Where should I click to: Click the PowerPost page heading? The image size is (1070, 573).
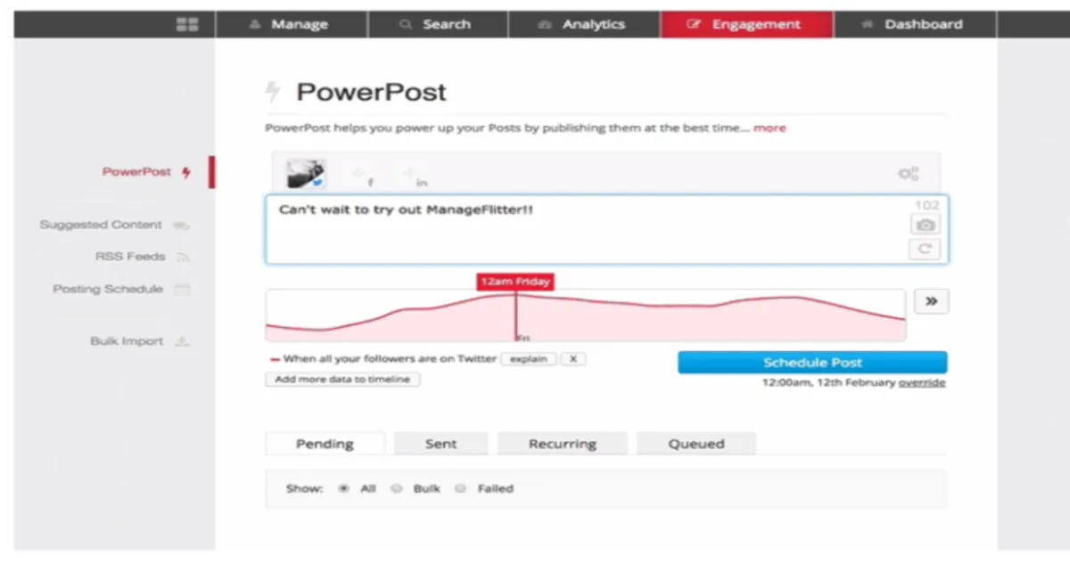[371, 92]
